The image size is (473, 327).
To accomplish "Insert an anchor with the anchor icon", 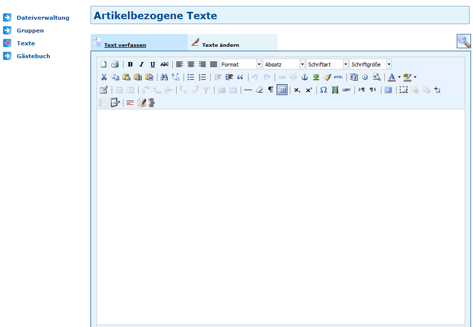I will click(x=304, y=77).
